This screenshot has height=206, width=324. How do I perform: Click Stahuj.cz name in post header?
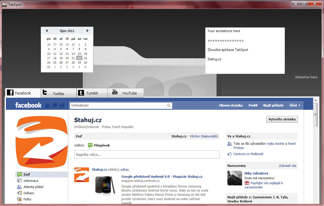click(99, 170)
